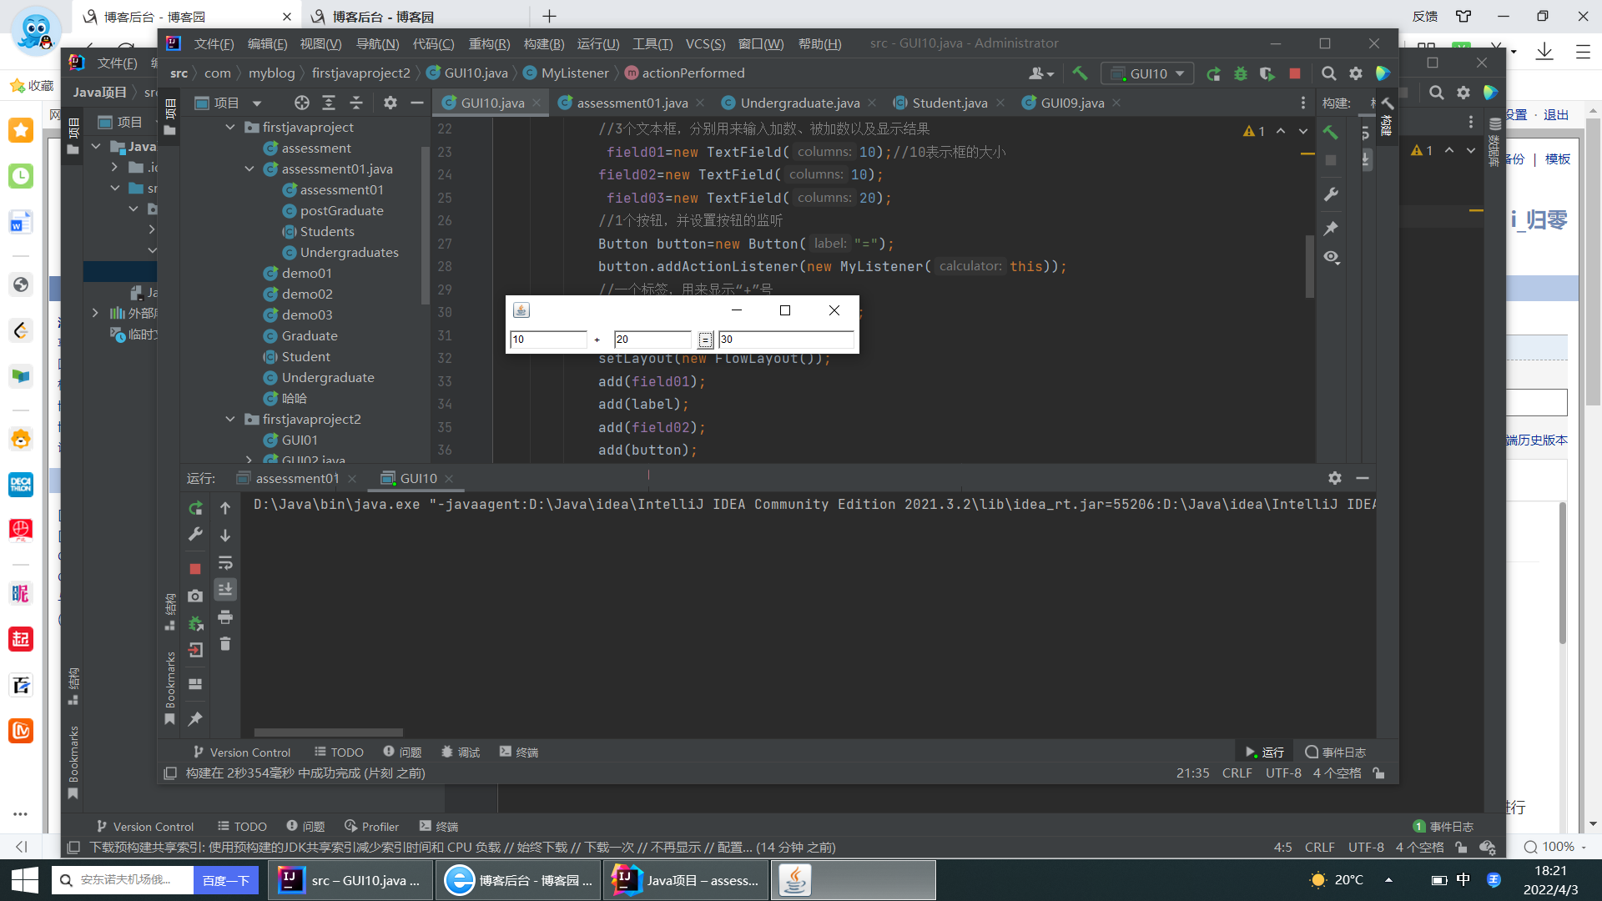This screenshot has width=1602, height=901.
Task: Stop the running process with red square
Action: 195,569
